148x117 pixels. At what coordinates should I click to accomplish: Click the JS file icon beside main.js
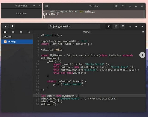5,42
